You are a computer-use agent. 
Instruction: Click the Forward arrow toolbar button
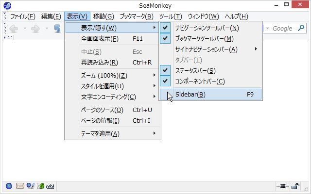pyautogui.click(x=35, y=29)
